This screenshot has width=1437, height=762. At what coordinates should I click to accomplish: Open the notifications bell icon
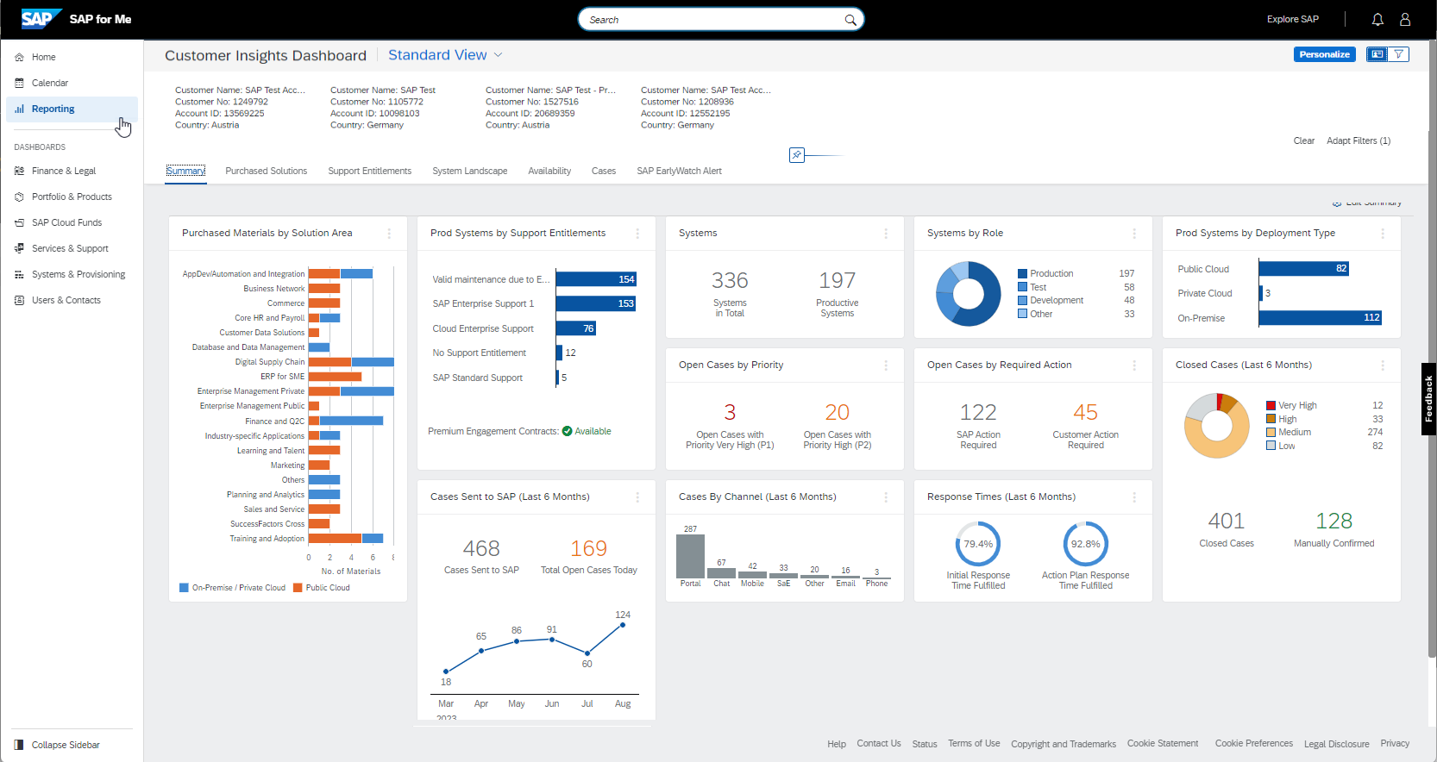1377,19
